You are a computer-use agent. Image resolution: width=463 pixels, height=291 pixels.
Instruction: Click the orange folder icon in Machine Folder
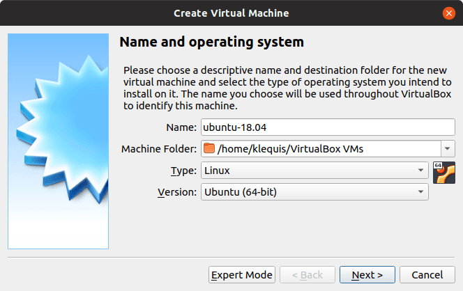209,148
